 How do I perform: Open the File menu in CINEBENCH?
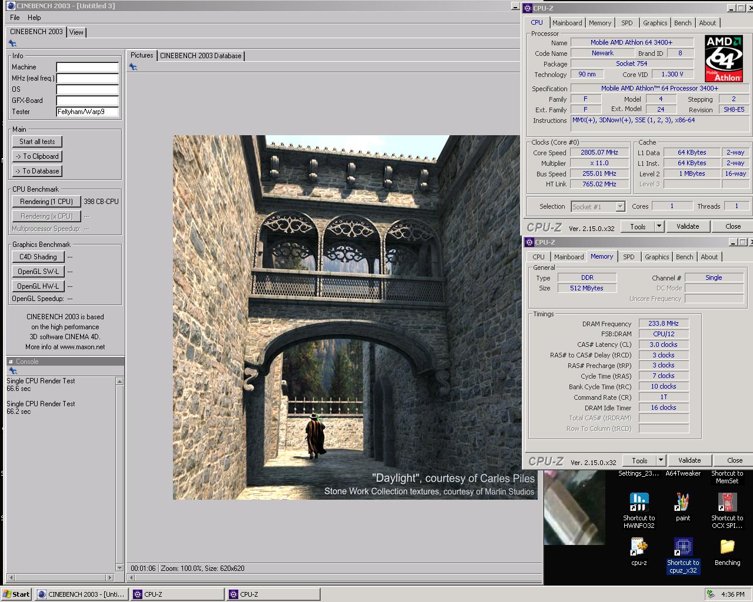(15, 18)
